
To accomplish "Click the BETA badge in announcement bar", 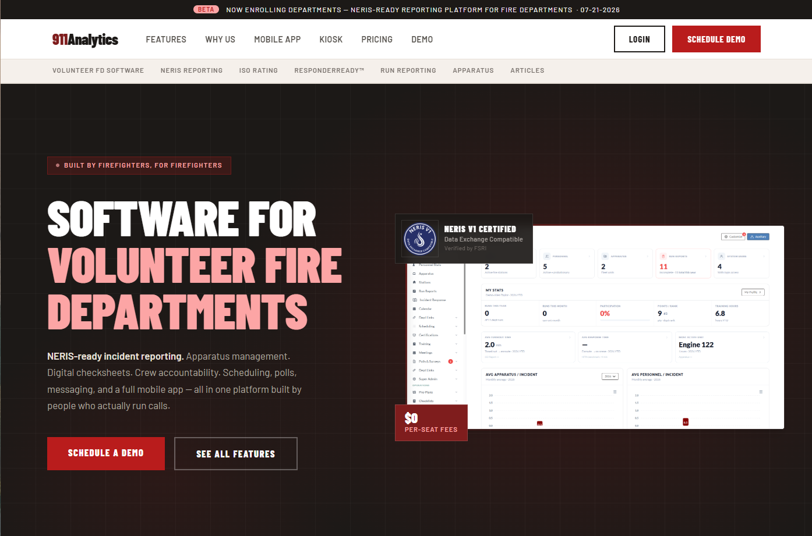I will (206, 9).
